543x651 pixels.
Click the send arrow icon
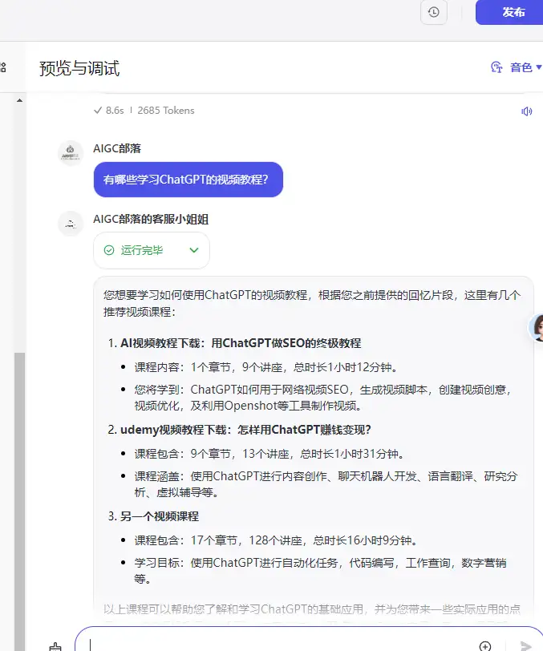pos(525,645)
